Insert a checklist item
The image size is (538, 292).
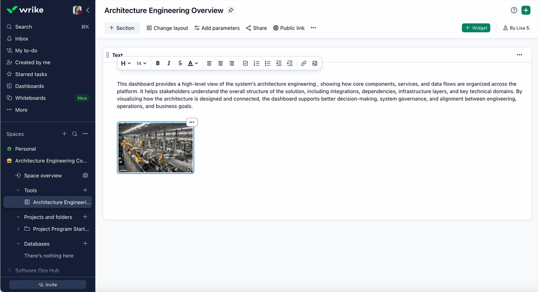pos(245,63)
